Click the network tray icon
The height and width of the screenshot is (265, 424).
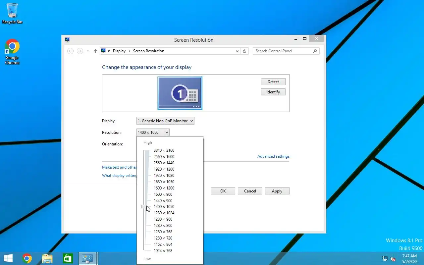coord(385,259)
